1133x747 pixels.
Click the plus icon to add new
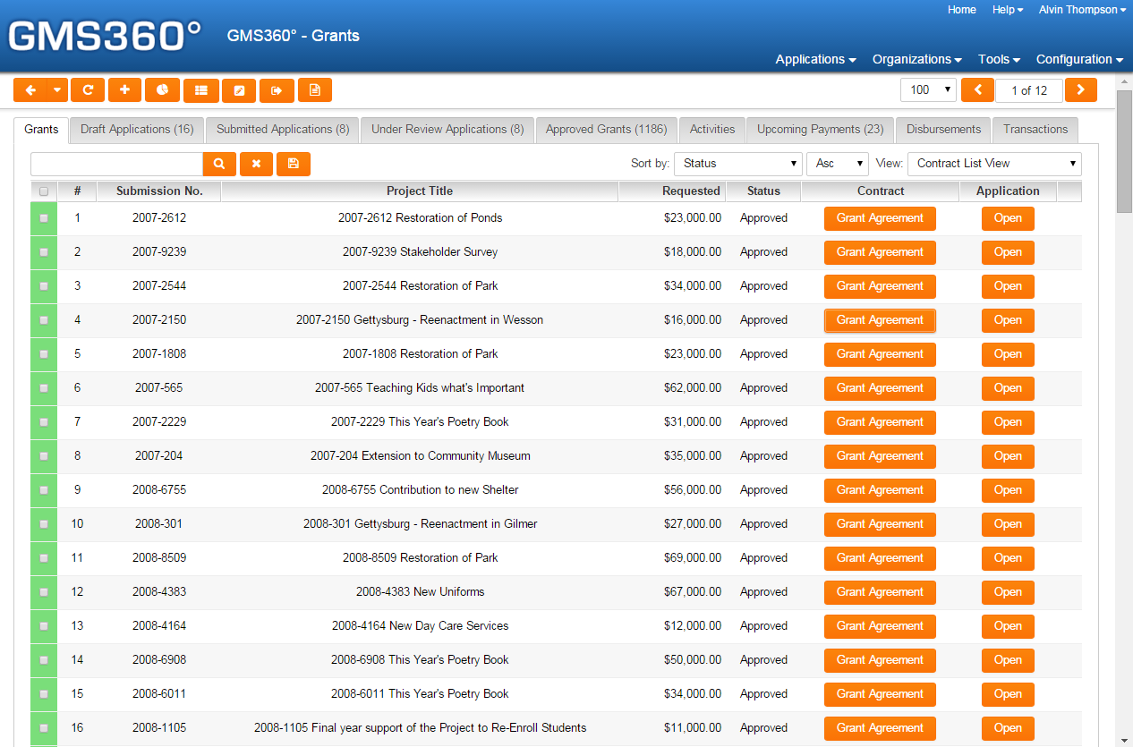(125, 90)
